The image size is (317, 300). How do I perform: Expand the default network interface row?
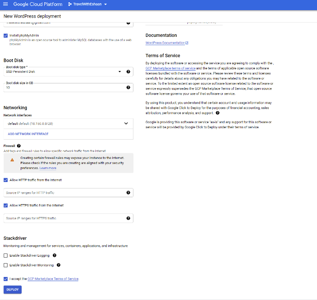[x=69, y=124]
